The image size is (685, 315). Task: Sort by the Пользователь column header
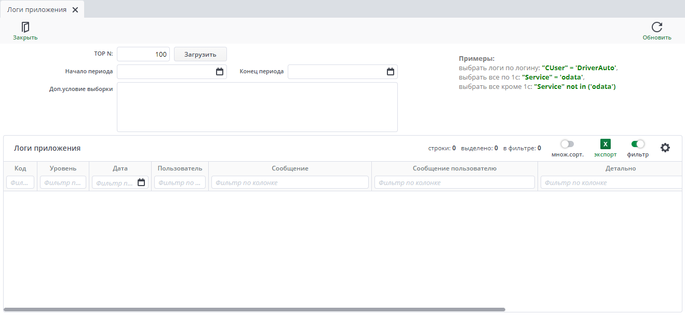180,168
